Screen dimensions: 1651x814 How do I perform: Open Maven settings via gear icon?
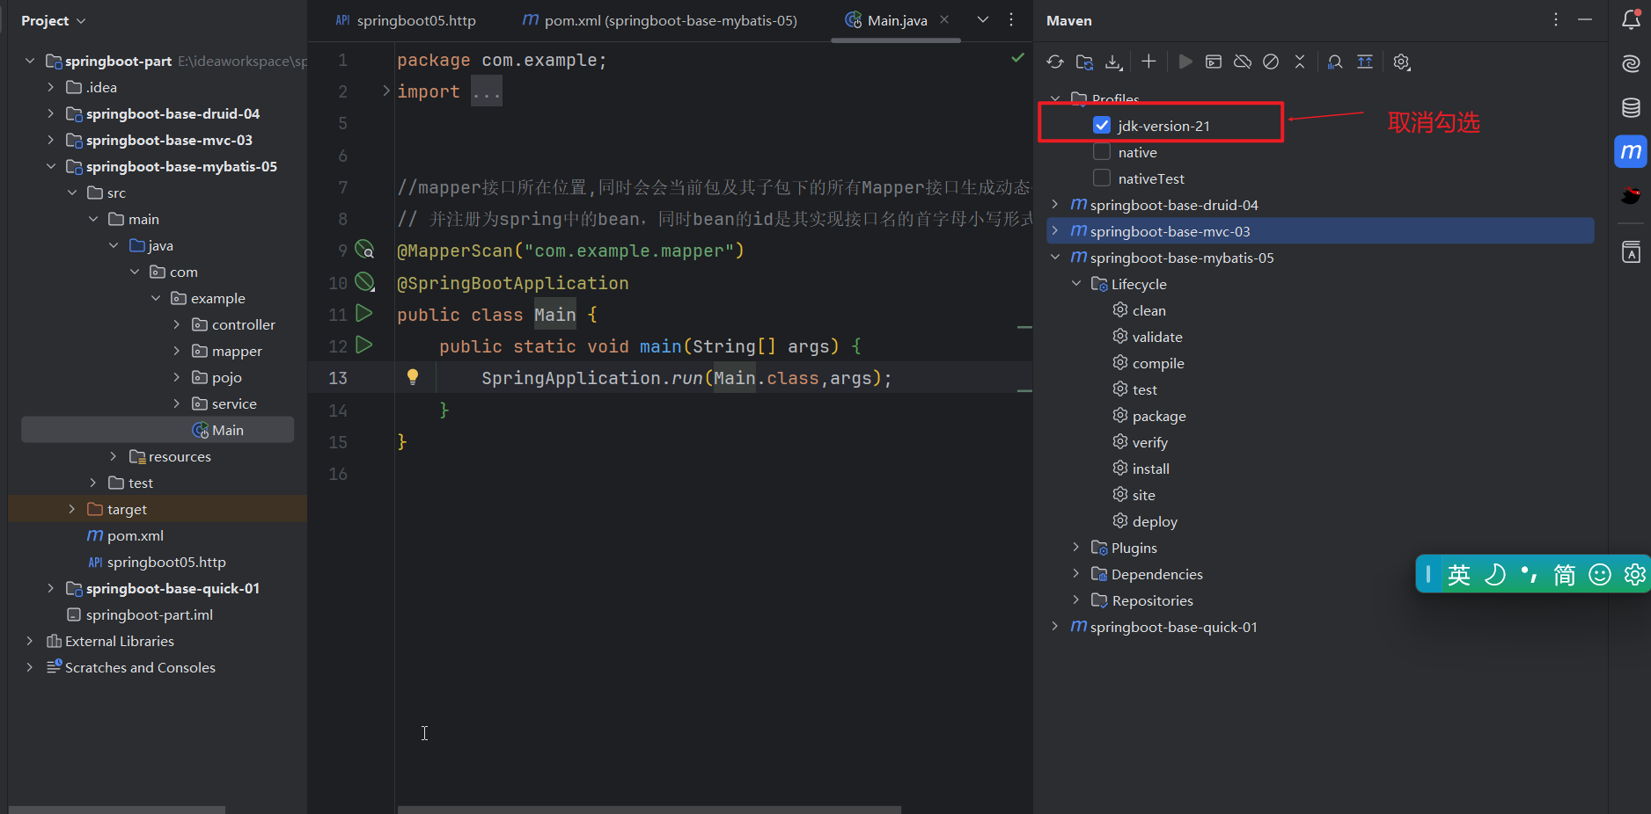click(x=1401, y=62)
